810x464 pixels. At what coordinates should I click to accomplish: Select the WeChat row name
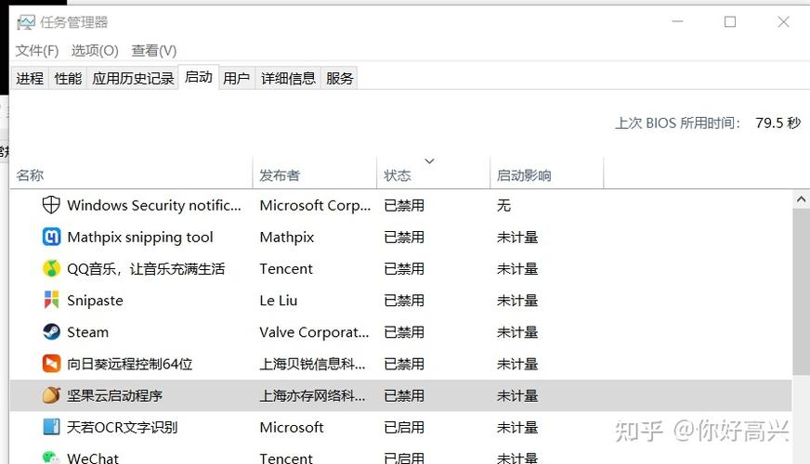[x=93, y=458]
